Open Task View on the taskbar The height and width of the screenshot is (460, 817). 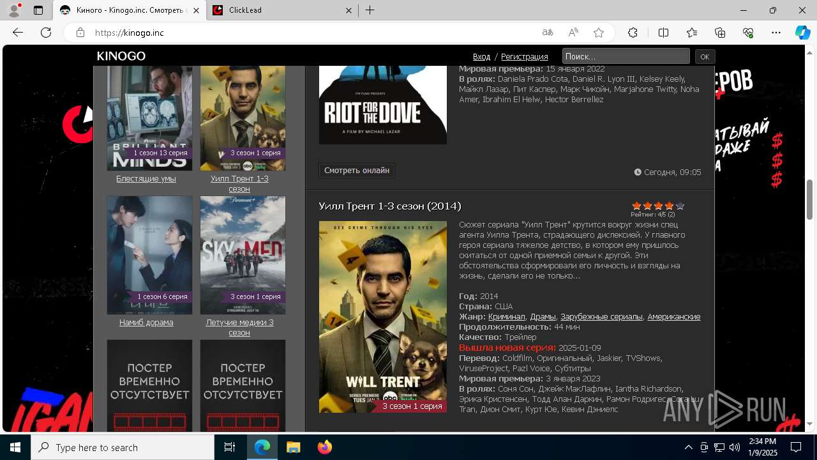point(230,447)
